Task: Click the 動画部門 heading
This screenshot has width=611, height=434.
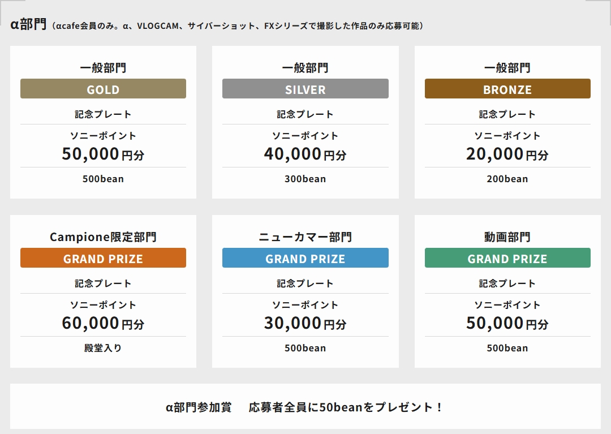Action: (x=507, y=237)
